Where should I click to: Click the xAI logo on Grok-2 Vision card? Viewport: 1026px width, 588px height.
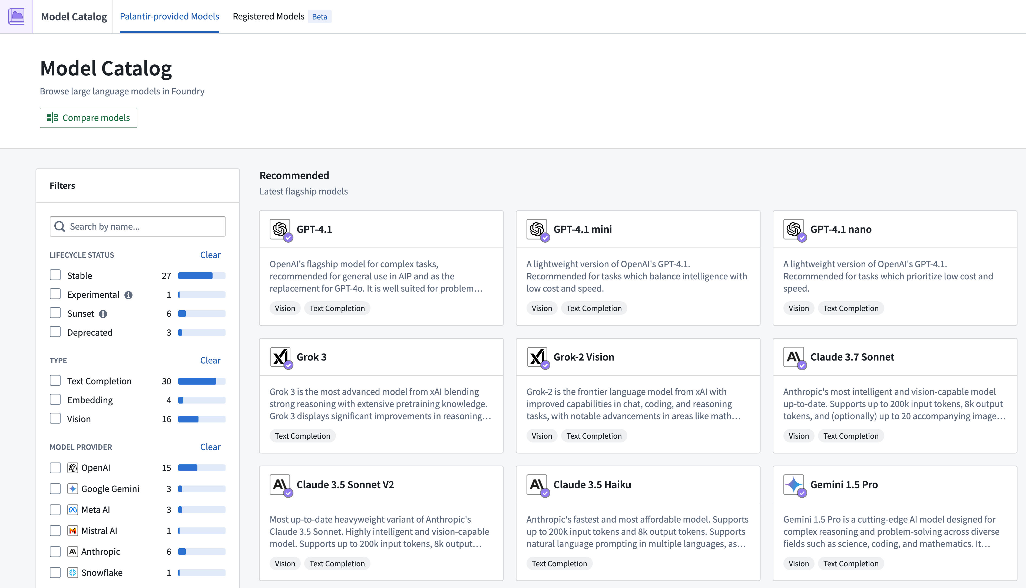(x=536, y=356)
